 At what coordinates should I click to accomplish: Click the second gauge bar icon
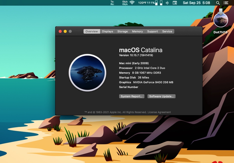161,3
